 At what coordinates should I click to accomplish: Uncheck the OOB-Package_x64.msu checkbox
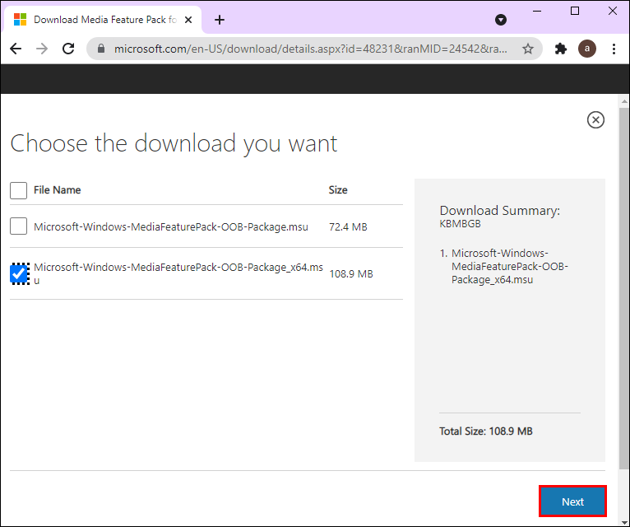click(x=19, y=274)
